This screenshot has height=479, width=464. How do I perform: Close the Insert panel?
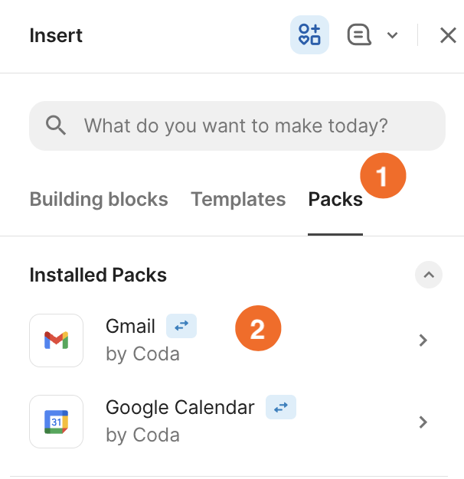click(x=448, y=35)
